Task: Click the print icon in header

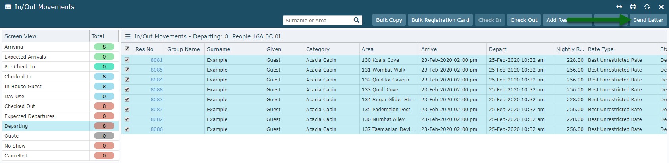Action: pos(633,7)
